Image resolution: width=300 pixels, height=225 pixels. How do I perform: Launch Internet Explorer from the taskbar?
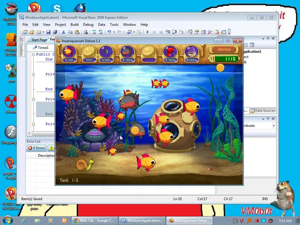(23, 221)
